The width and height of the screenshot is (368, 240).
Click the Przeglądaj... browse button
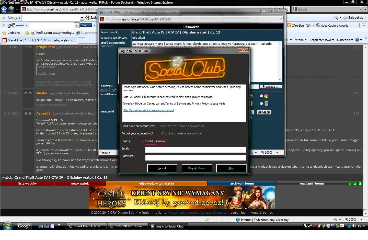[x=271, y=87]
